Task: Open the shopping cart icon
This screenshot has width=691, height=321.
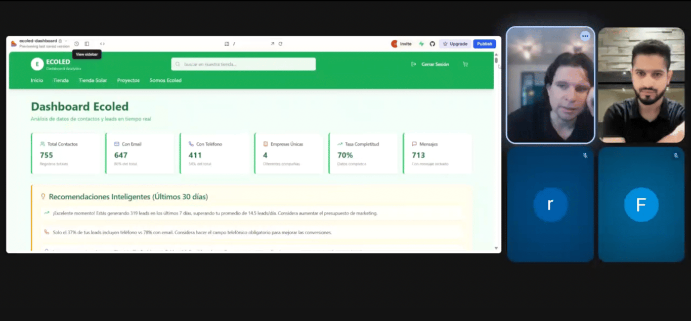Action: click(x=465, y=64)
